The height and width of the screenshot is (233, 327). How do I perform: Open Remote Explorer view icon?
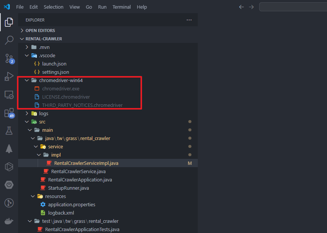coord(9,95)
